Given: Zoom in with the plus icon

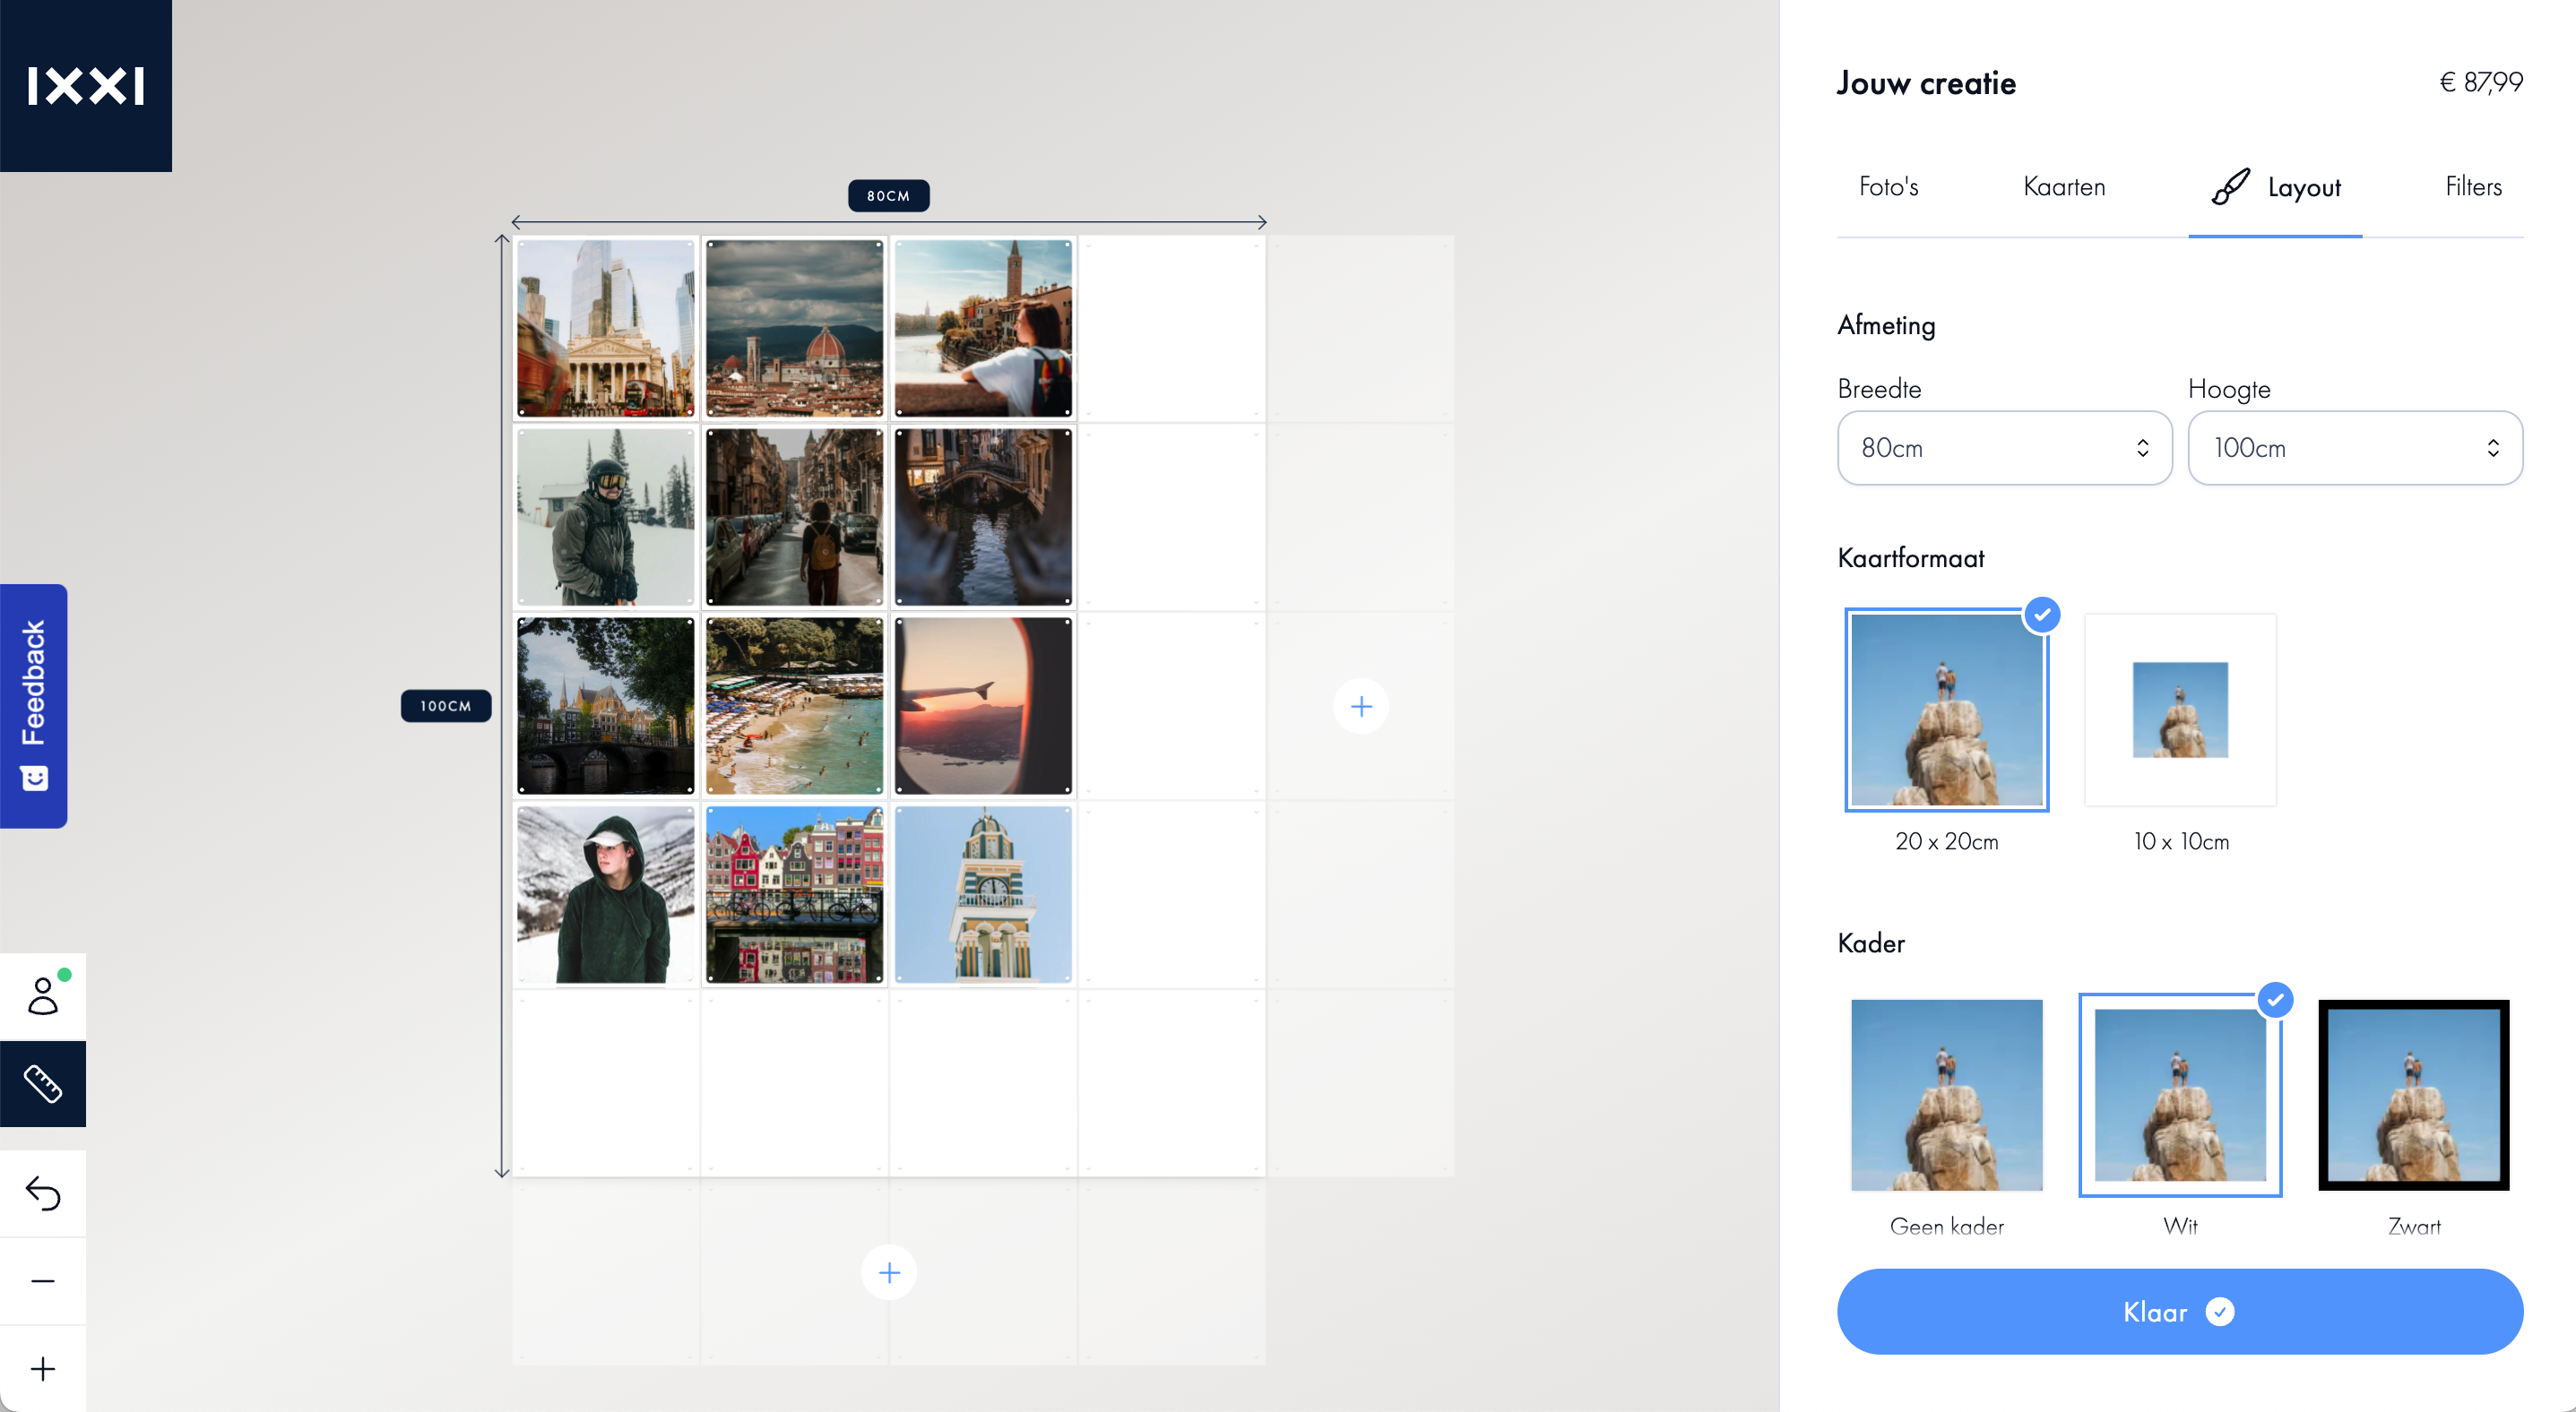Looking at the screenshot, I should [43, 1369].
